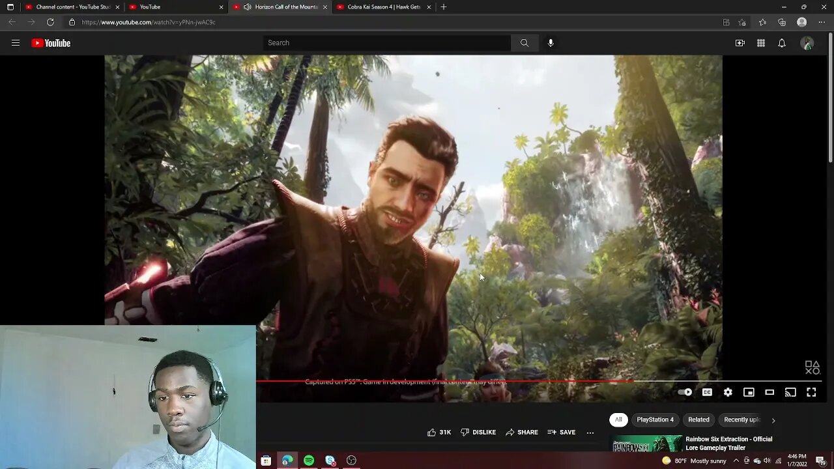Click the YouTube search field
This screenshot has height=469, width=834.
[387, 43]
